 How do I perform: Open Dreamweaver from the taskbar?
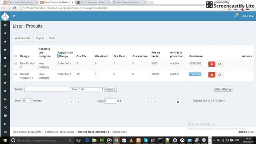[x=102, y=140]
